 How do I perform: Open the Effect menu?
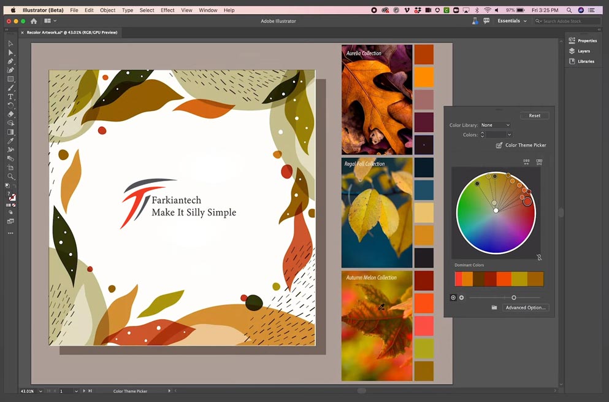pyautogui.click(x=167, y=10)
